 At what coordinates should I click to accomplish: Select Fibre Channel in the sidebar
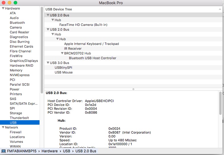(20, 51)
